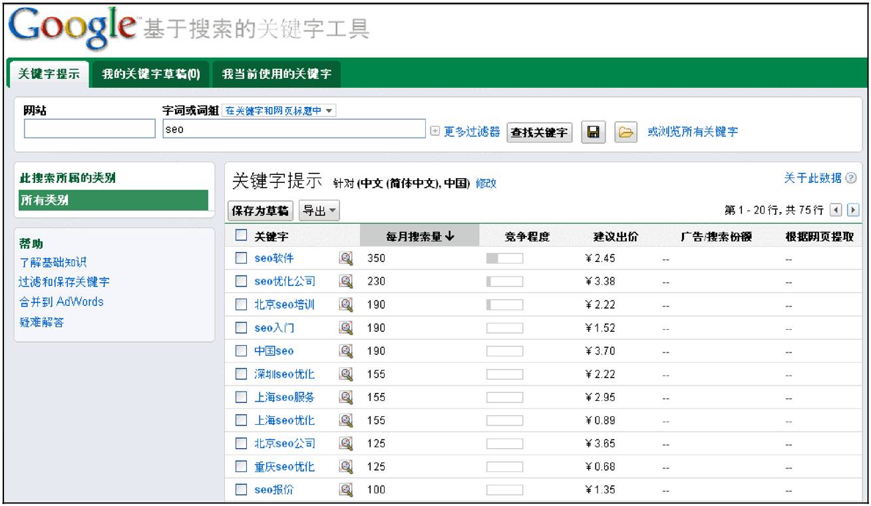Switch to 我当前使用的关键字 tab

[x=276, y=74]
